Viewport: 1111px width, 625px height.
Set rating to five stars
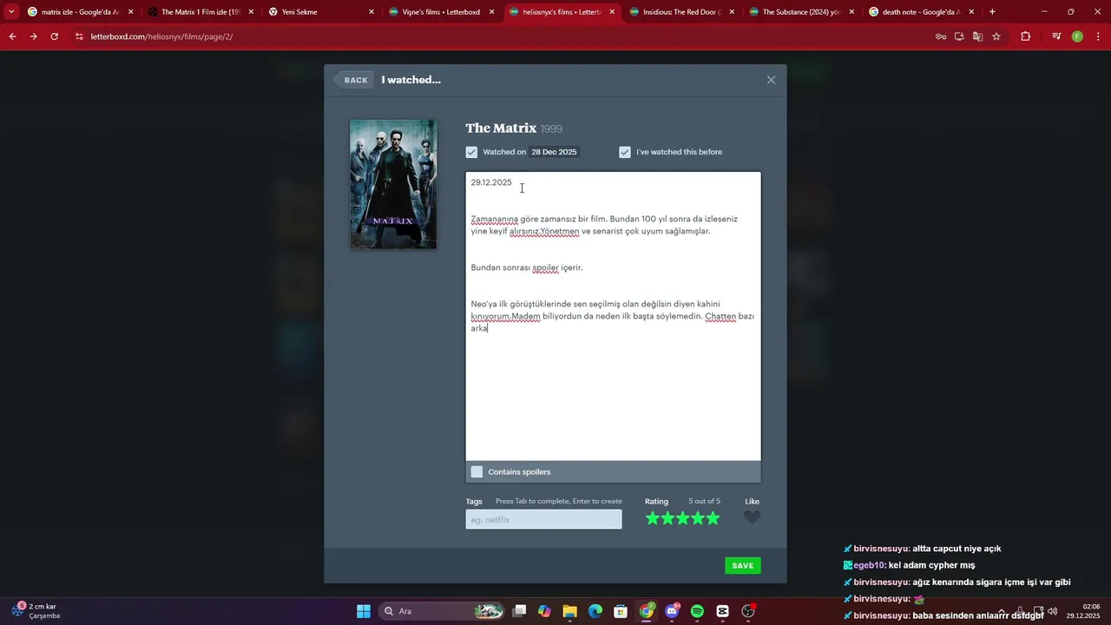[x=713, y=518]
